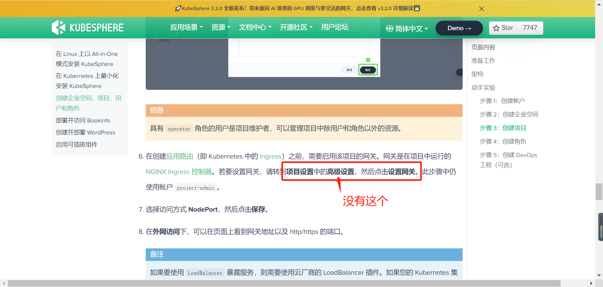This screenshot has width=603, height=287.
Task: Open the KubeSphere 3.2.0 release announcement
Action: 297,8
